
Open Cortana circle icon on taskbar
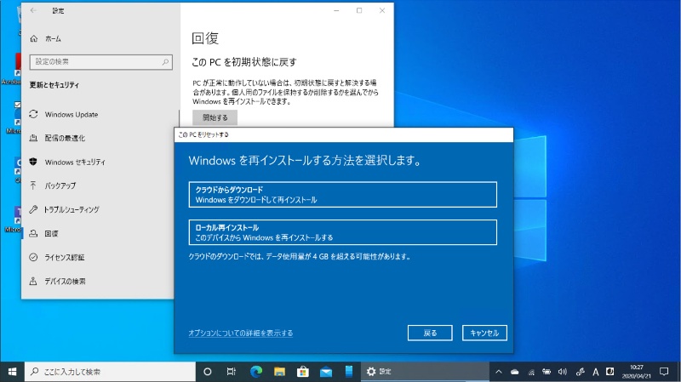208,372
